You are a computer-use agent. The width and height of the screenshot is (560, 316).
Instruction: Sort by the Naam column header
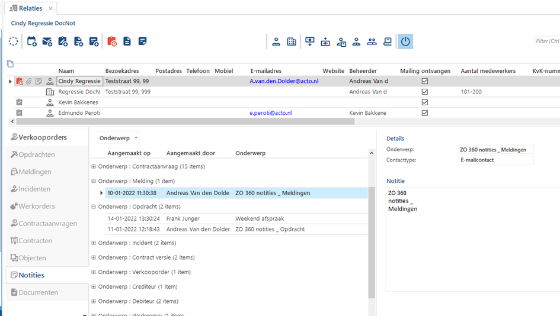click(x=66, y=71)
